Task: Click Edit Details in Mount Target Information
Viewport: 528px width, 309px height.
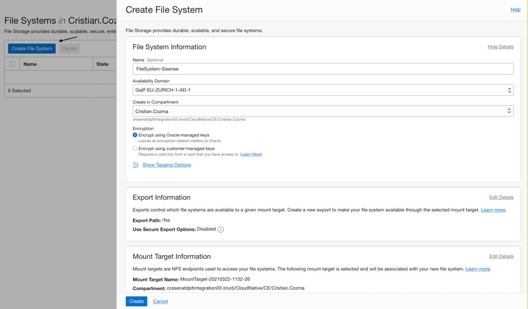Action: (501, 256)
